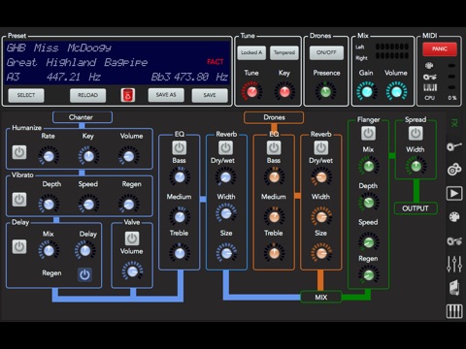Toggle Chanter EQ power button
The width and height of the screenshot is (466, 349).
click(179, 148)
